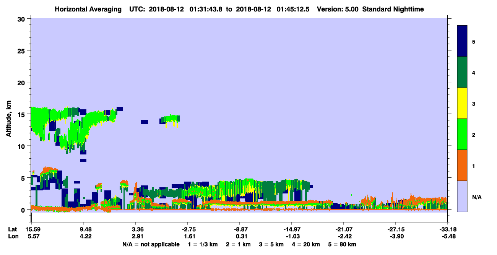Click the colorbar label "2"
497x255 pixels.
point(474,135)
